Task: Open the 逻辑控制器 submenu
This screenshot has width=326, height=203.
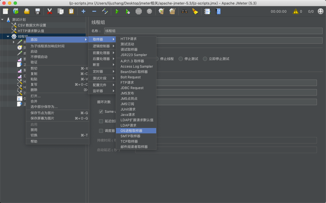Action: [102, 46]
